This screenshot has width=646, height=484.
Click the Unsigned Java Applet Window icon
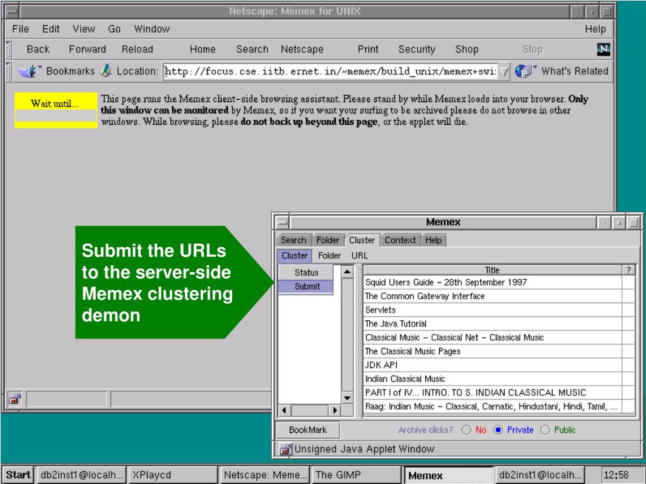click(286, 449)
